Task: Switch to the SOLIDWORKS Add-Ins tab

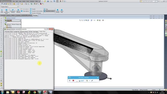Action: tap(27, 15)
